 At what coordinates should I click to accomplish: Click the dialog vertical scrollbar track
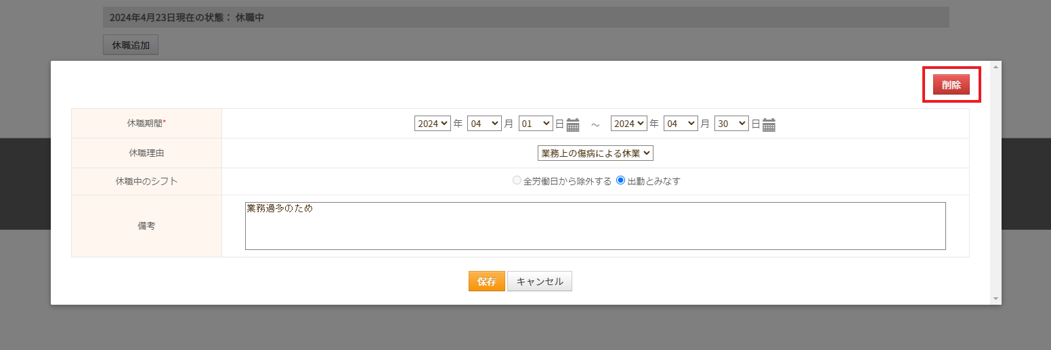995,182
